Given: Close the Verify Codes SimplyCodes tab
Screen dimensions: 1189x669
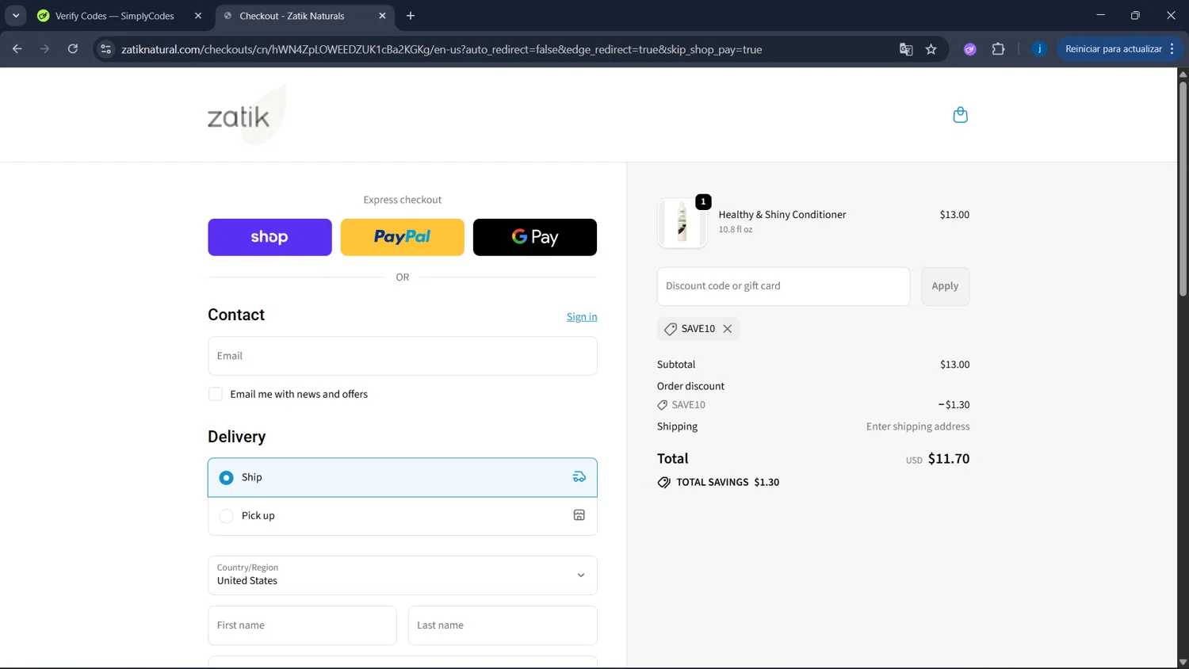Looking at the screenshot, I should coord(198,16).
